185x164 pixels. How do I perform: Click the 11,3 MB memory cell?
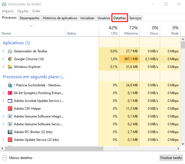click(129, 109)
